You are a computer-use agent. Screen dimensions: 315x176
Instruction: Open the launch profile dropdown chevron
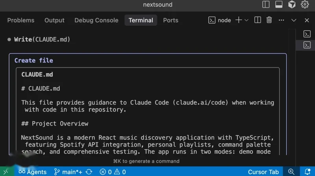click(246, 20)
